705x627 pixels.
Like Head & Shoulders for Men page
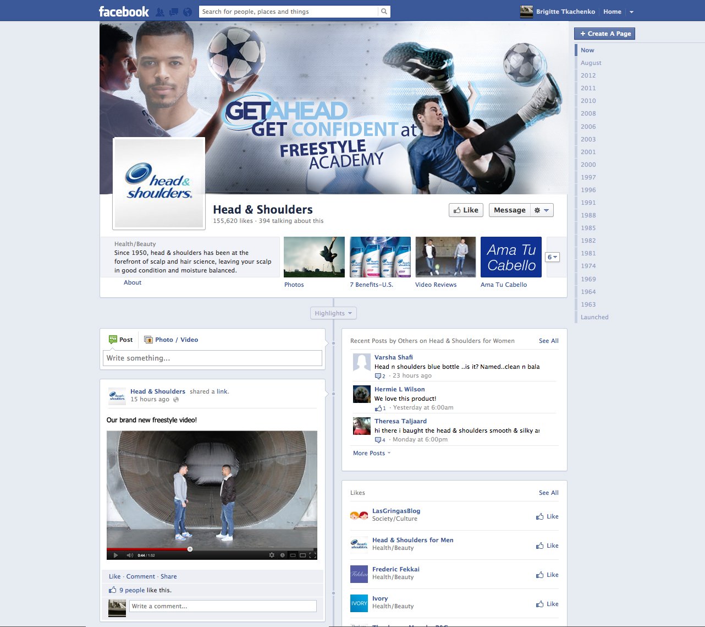pyautogui.click(x=547, y=546)
